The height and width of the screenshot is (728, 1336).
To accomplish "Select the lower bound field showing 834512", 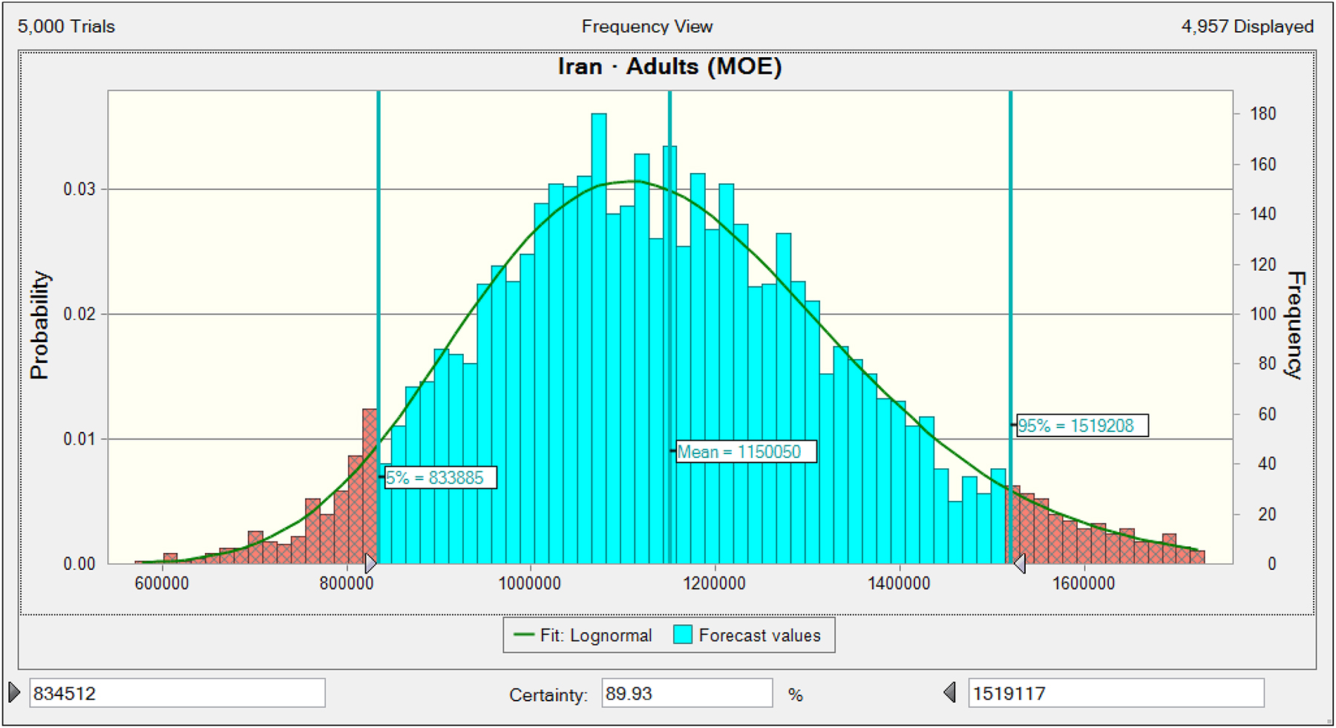I will pos(177,693).
